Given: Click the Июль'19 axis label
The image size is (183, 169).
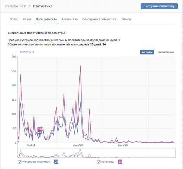Looking at the screenshot, I should (x=123, y=145).
